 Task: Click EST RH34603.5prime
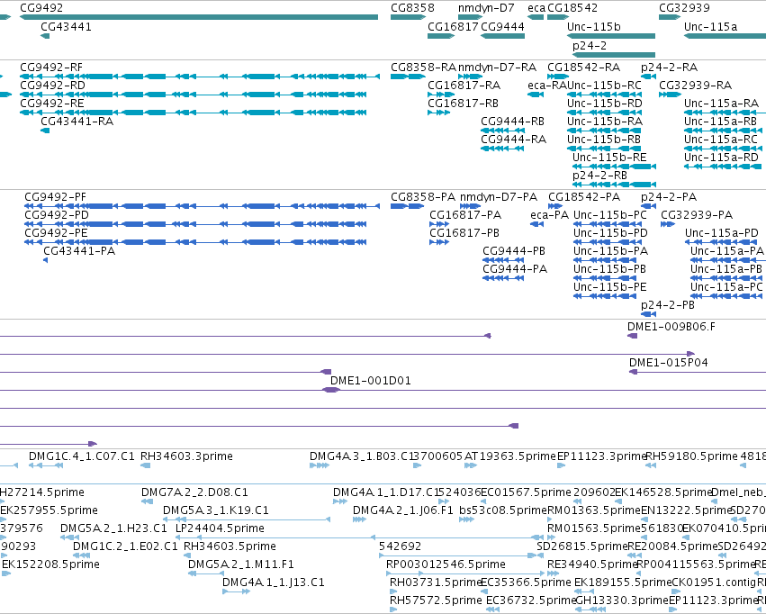230,546
